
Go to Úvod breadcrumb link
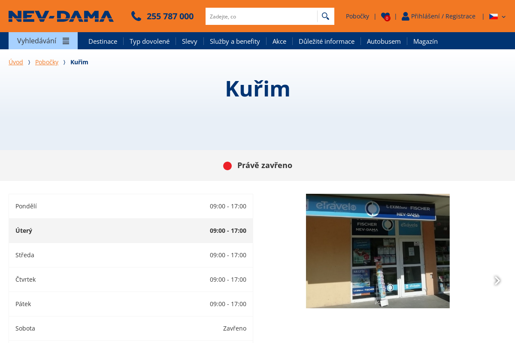[16, 62]
